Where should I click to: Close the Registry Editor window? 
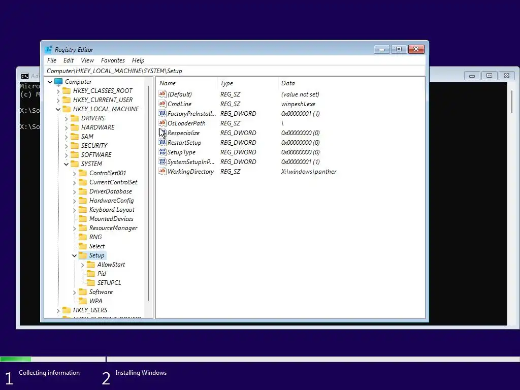(x=416, y=49)
